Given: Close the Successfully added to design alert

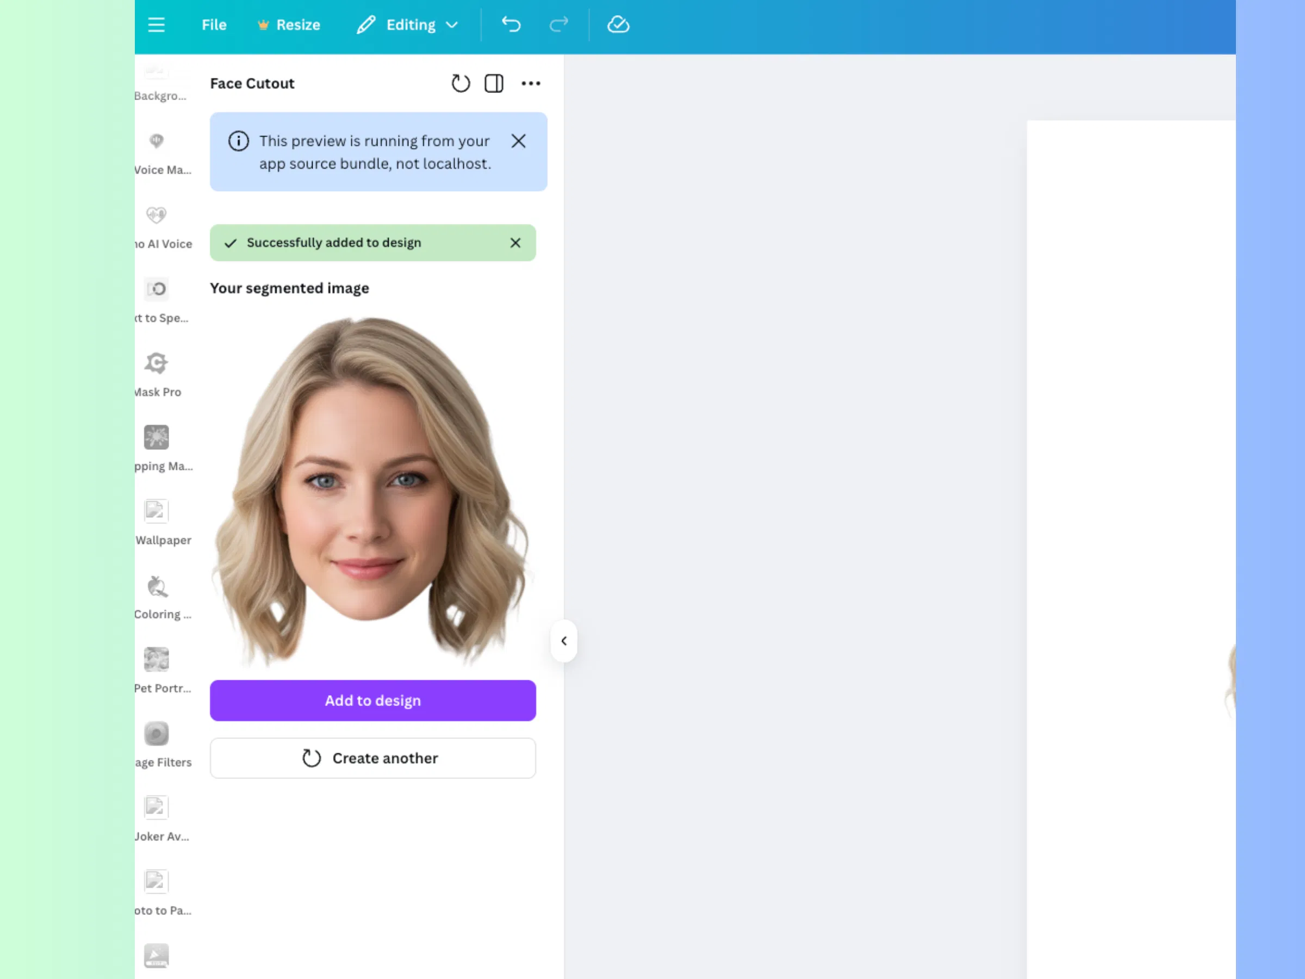Looking at the screenshot, I should (x=515, y=243).
